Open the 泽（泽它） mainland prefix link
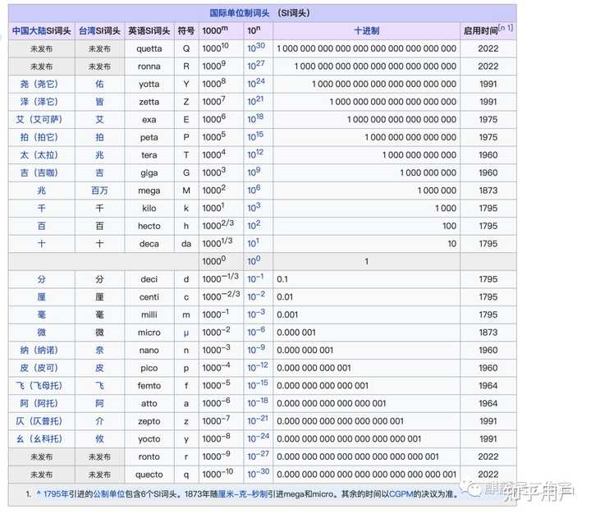Screen dimensions: 591x514 39,102
